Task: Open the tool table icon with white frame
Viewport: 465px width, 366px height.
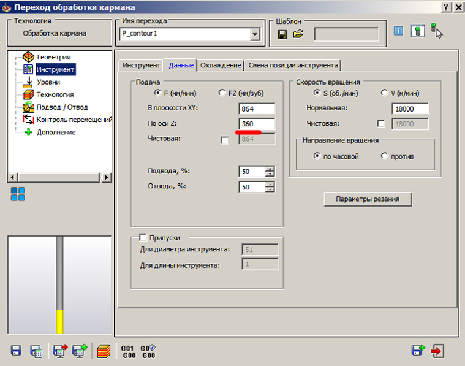Action: 418,31
